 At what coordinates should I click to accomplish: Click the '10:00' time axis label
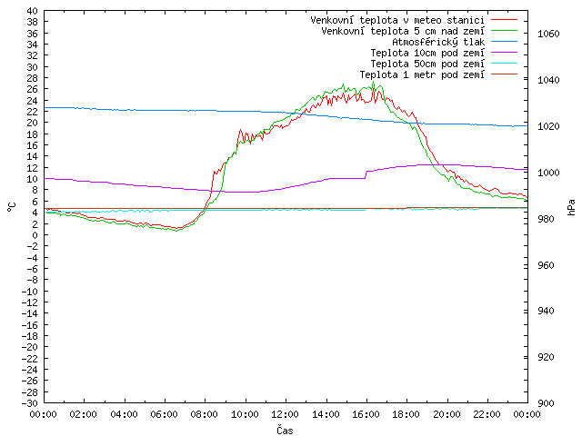[x=245, y=414]
